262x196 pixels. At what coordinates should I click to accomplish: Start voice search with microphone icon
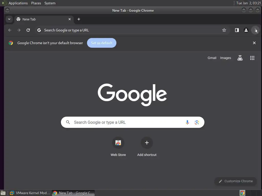187,122
